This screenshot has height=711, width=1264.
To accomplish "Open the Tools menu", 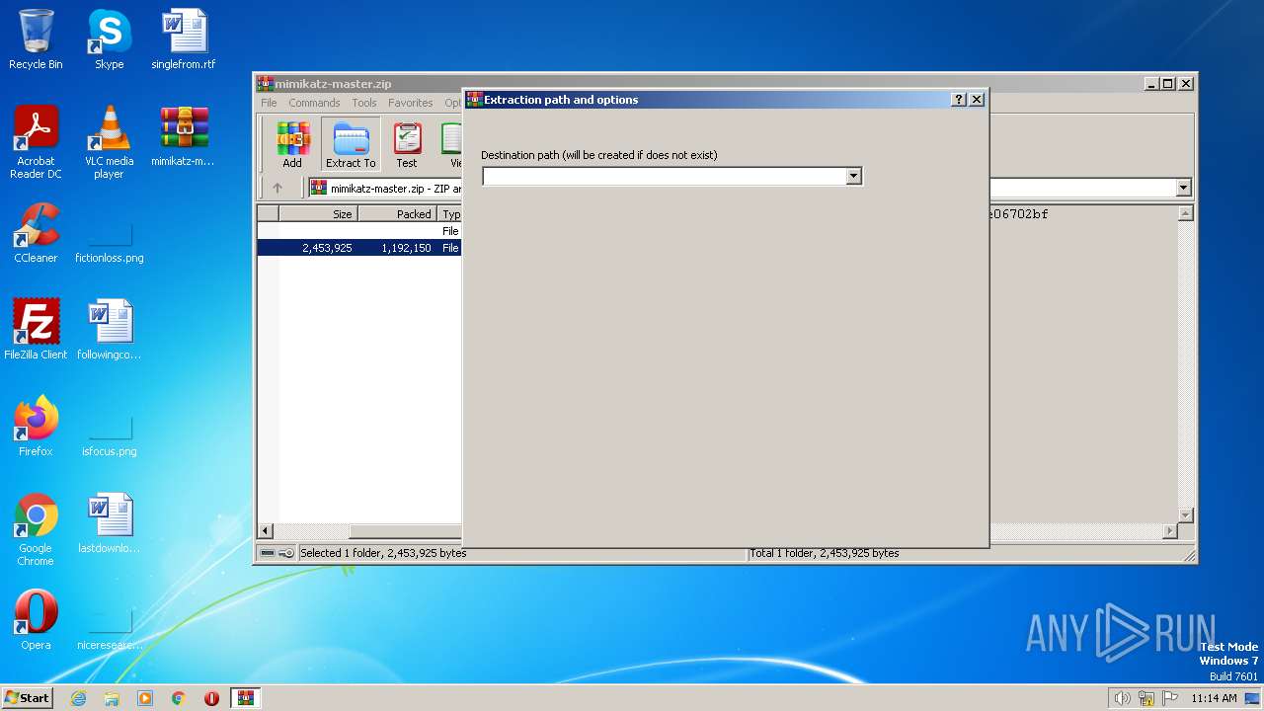I will click(x=364, y=103).
